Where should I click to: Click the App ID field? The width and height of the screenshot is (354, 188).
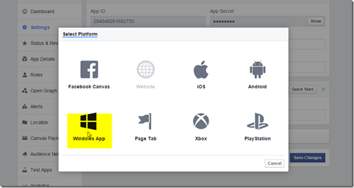pos(148,21)
